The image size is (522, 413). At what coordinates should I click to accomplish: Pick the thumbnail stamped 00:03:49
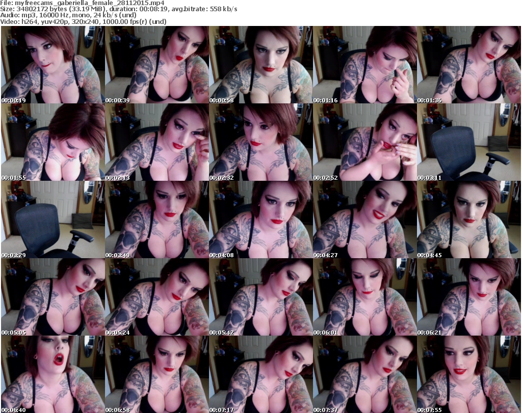point(157,220)
